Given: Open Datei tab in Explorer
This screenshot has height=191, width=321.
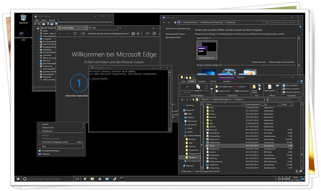Looking at the screenshot, I should pyautogui.click(x=184, y=81).
